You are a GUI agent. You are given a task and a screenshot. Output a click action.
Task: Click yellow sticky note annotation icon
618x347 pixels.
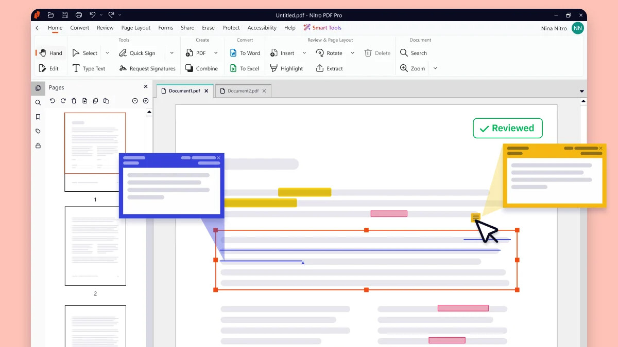(x=476, y=217)
